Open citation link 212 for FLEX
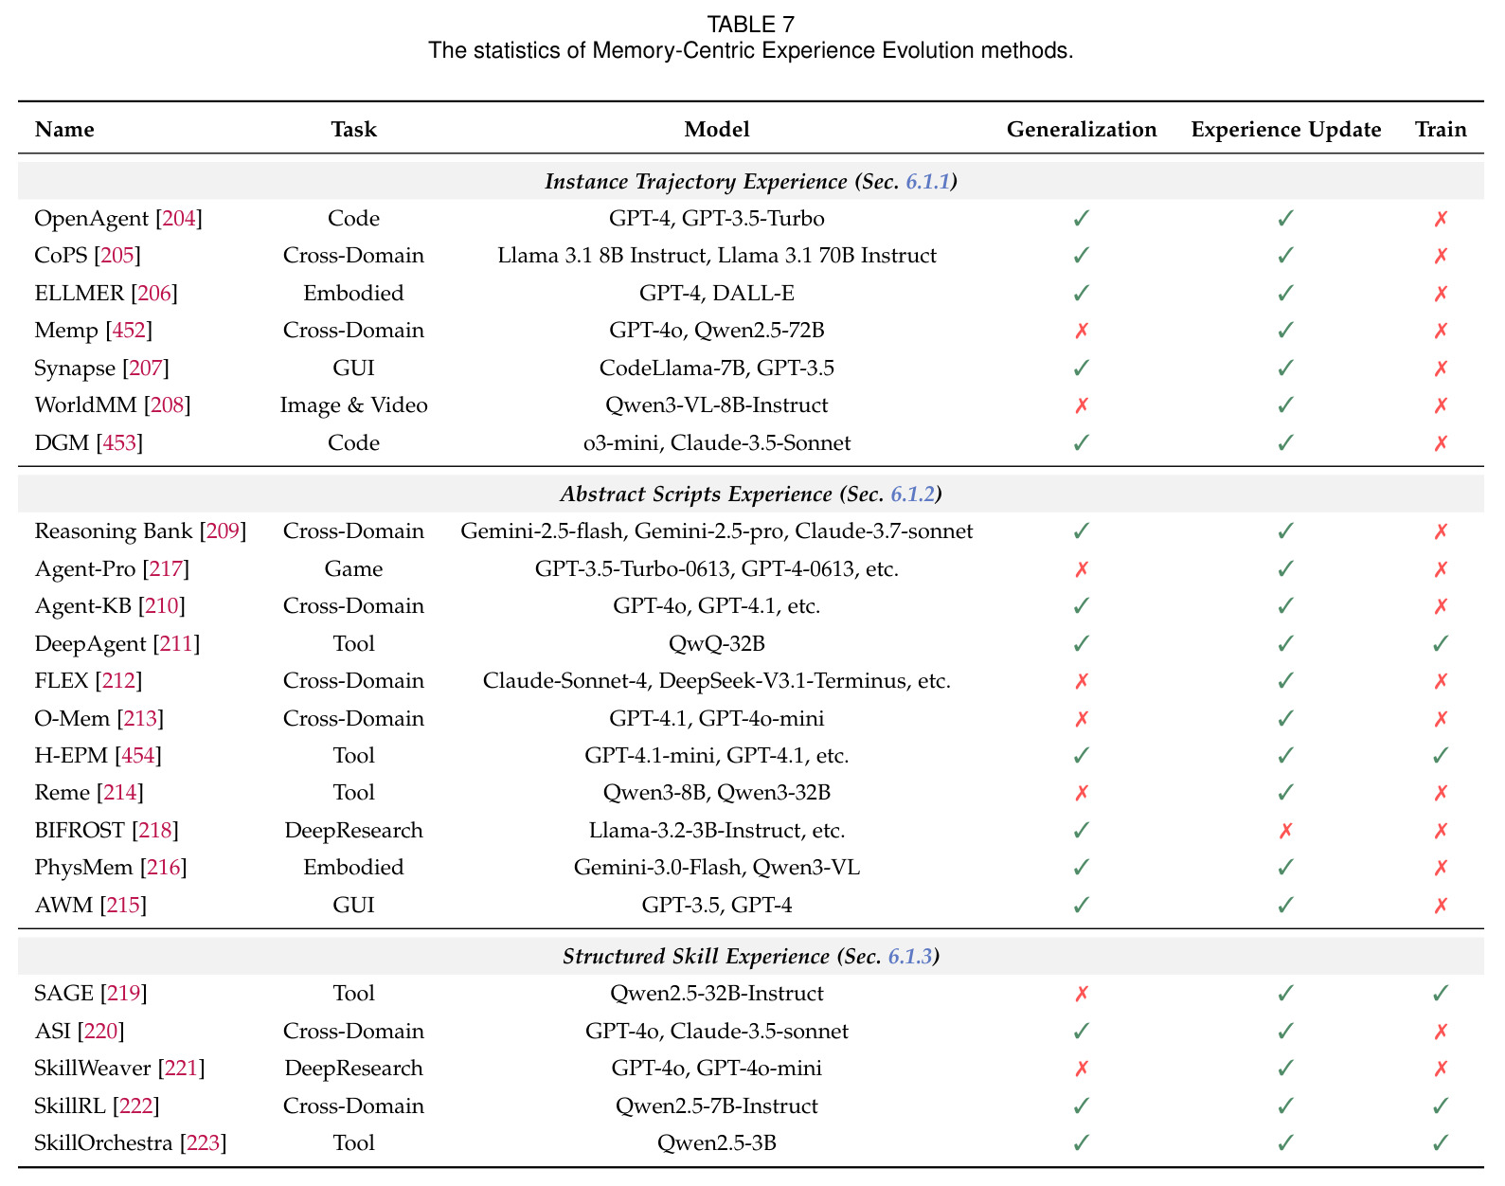 [x=118, y=681]
